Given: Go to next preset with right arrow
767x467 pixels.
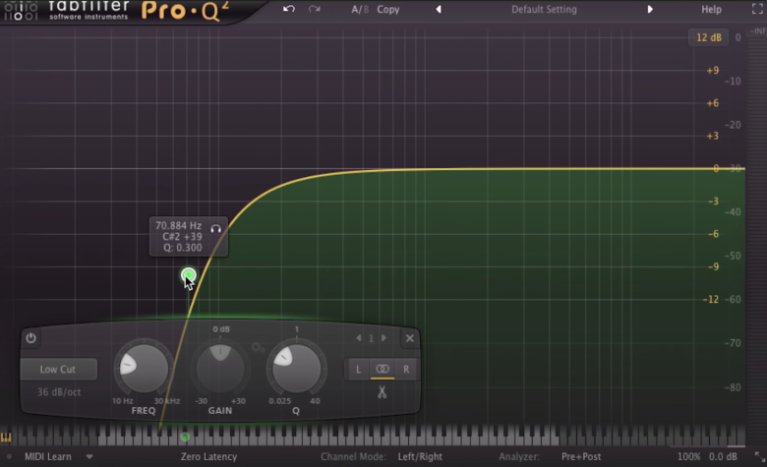Looking at the screenshot, I should coord(650,9).
